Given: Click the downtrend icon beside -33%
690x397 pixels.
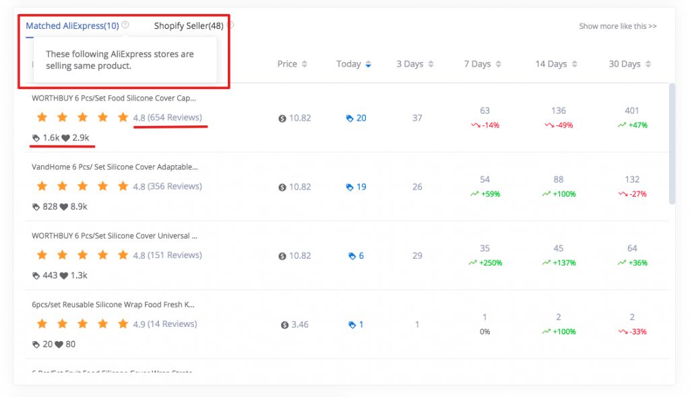Looking at the screenshot, I should click(x=623, y=332).
